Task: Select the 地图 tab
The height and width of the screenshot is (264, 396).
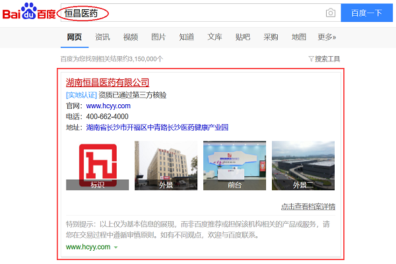Action: pyautogui.click(x=299, y=37)
